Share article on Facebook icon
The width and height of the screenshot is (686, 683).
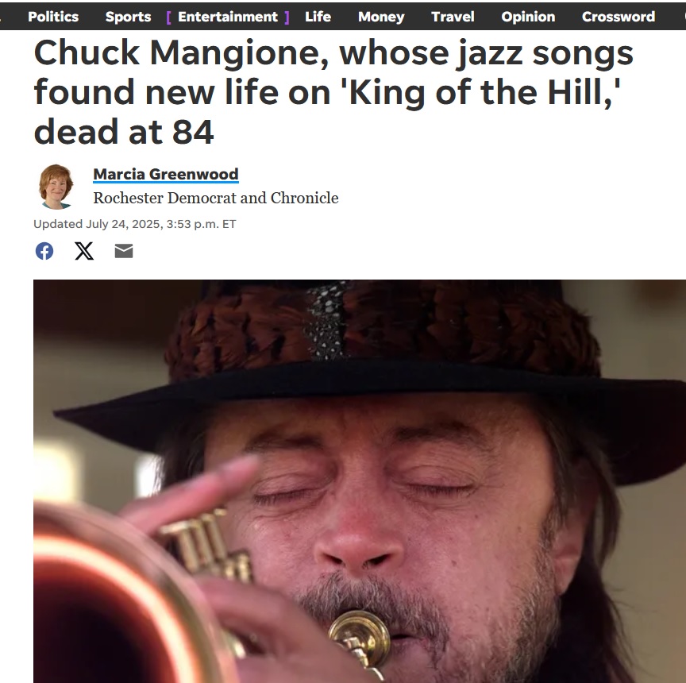[44, 251]
